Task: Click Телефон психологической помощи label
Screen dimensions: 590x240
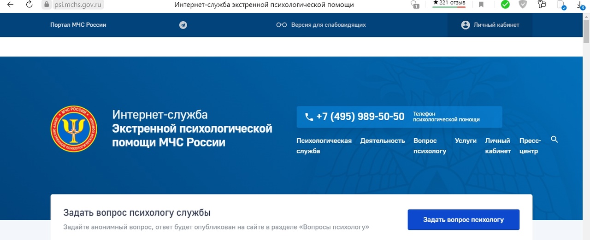Action: [x=446, y=117]
